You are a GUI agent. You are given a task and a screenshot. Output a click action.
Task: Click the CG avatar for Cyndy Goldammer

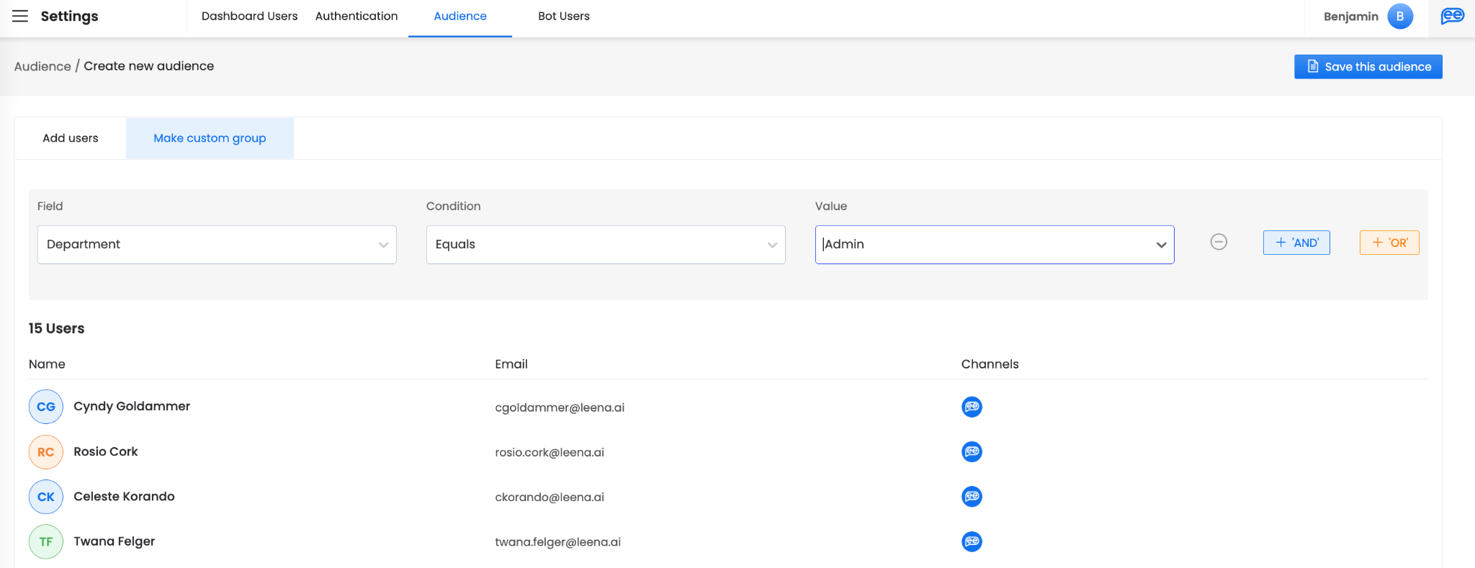coord(46,407)
